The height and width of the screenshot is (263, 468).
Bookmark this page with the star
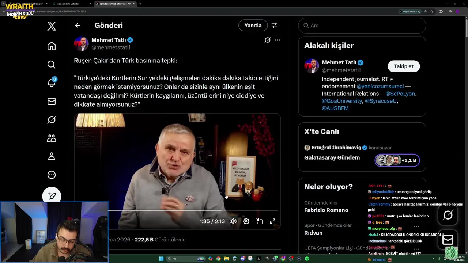432,12
